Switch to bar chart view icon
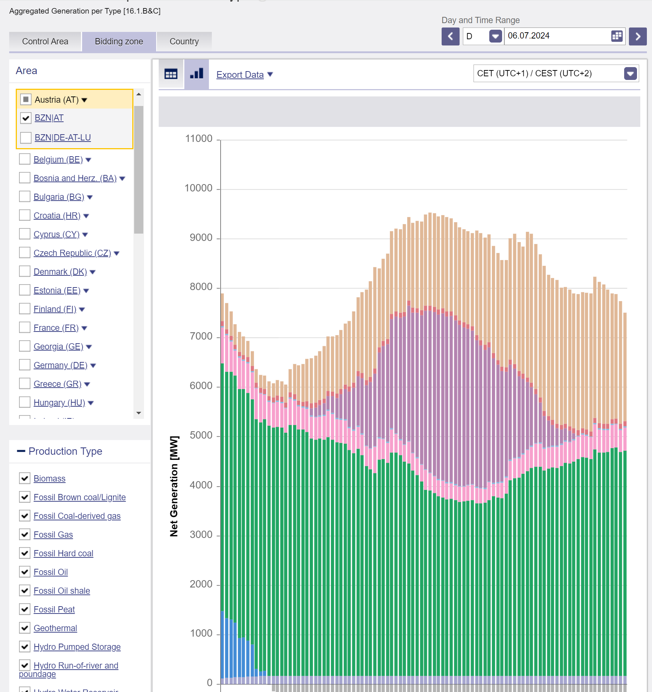 pyautogui.click(x=196, y=74)
